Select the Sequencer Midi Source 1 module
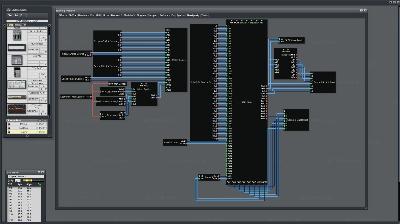 point(75,97)
